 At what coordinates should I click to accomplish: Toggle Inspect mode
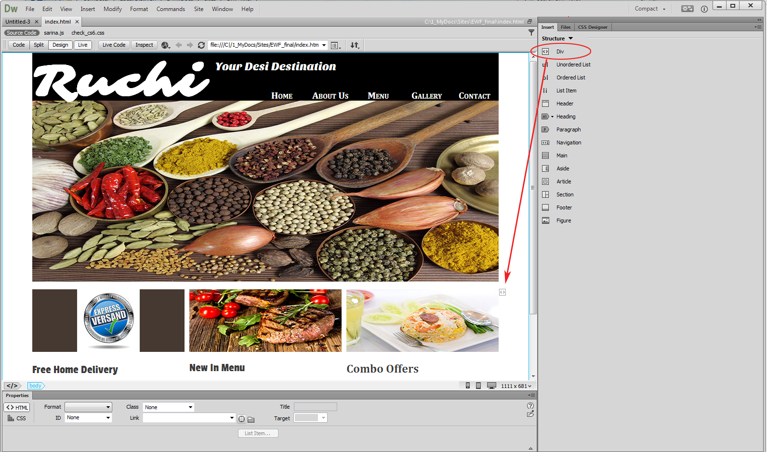[144, 45]
